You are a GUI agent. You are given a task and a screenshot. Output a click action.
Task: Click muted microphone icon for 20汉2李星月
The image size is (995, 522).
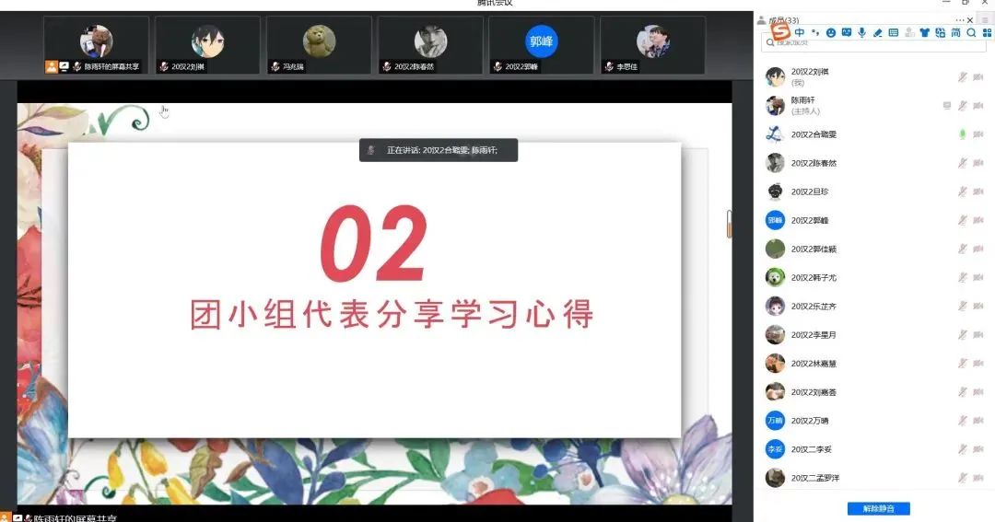click(x=963, y=334)
